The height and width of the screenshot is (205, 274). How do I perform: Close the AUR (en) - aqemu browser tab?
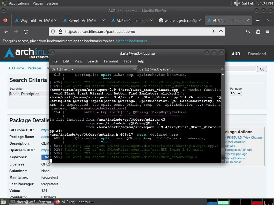248,20
